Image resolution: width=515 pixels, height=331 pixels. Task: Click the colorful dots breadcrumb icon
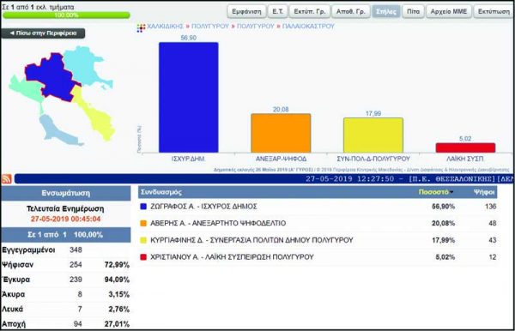coord(141,28)
